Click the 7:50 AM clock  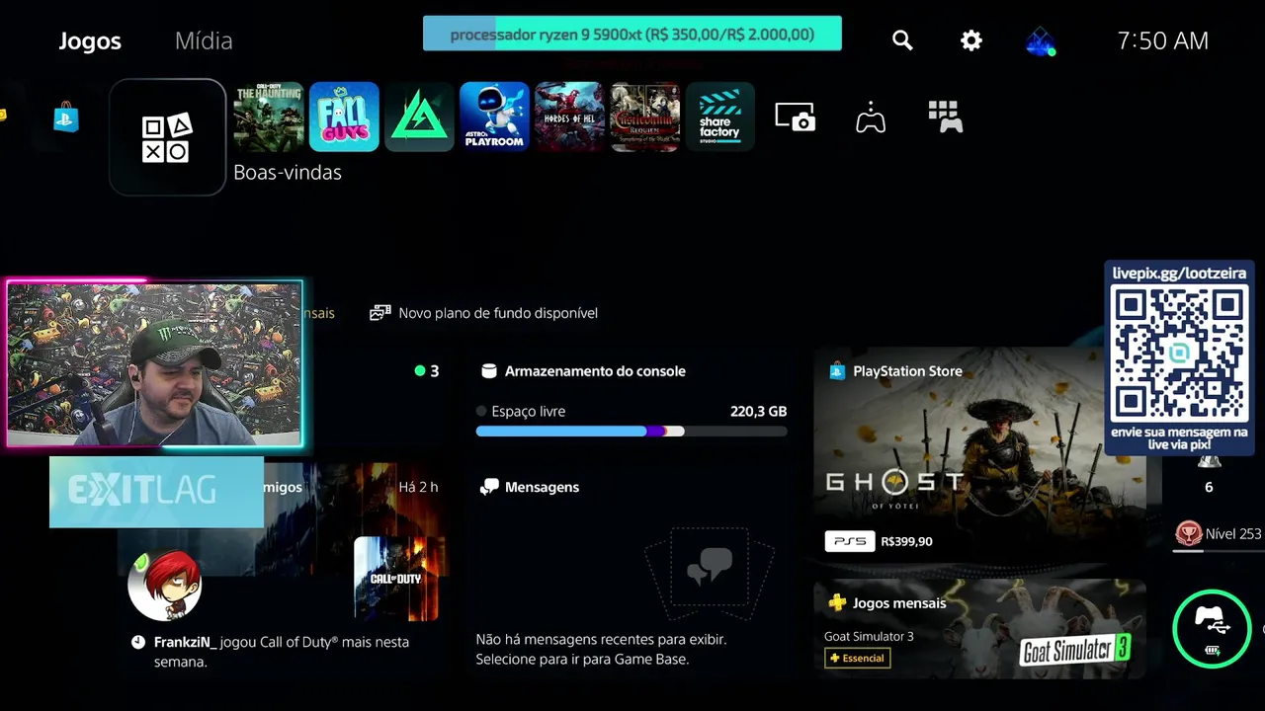coord(1163,40)
